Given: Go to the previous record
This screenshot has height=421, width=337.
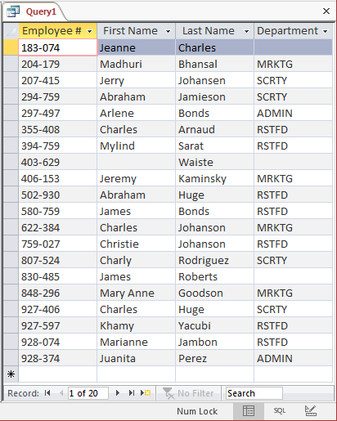Looking at the screenshot, I should tap(61, 393).
